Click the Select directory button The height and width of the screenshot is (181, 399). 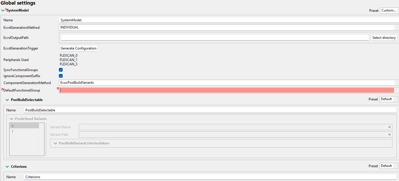[x=384, y=37]
